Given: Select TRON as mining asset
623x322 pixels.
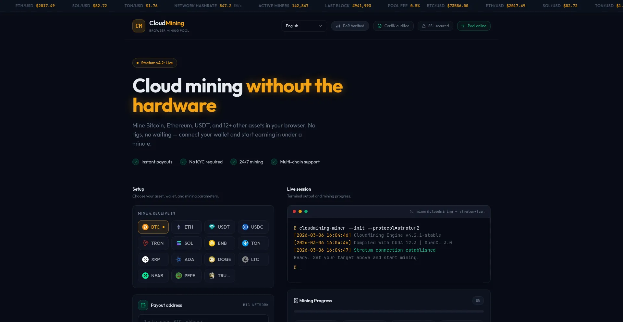Looking at the screenshot, I should click(x=153, y=243).
